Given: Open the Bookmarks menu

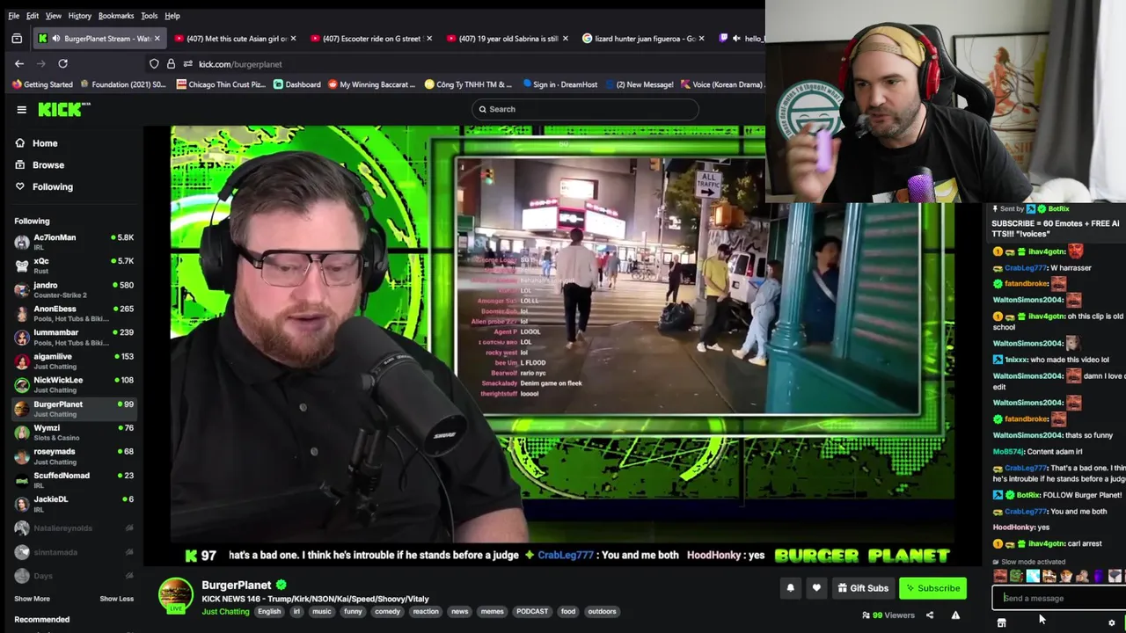Looking at the screenshot, I should pos(116,16).
